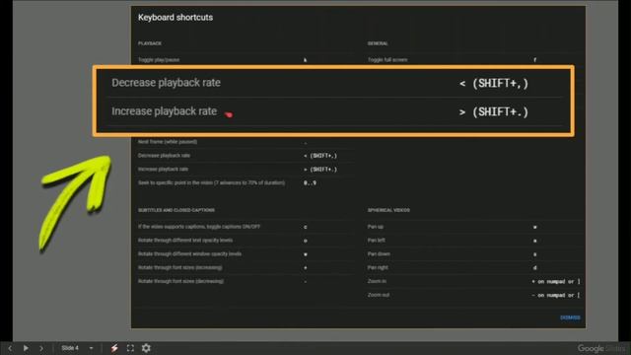The width and height of the screenshot is (631, 355).
Task: Click Rotate through font sizes (increasing)
Action: (179, 267)
